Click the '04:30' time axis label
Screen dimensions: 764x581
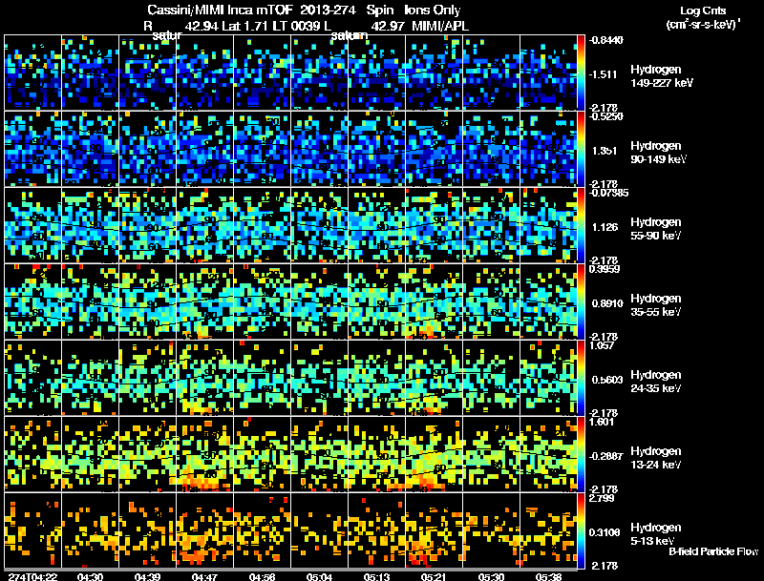90,576
